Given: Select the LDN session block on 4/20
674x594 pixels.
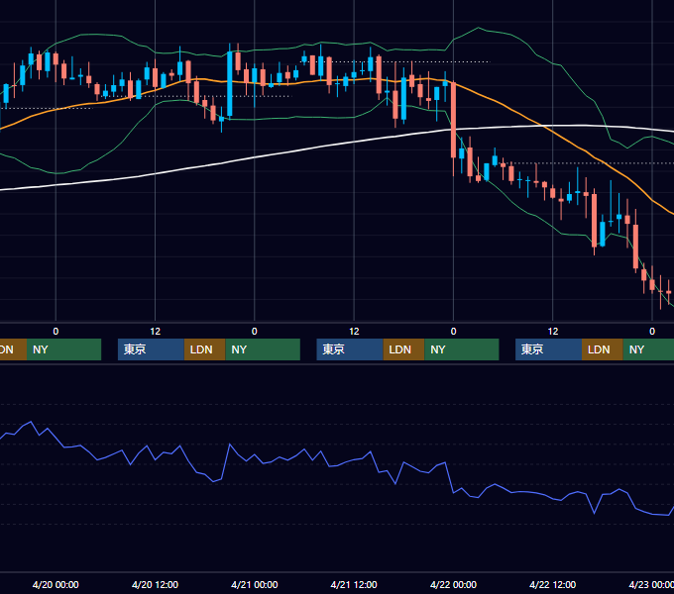Looking at the screenshot, I should click(204, 349).
